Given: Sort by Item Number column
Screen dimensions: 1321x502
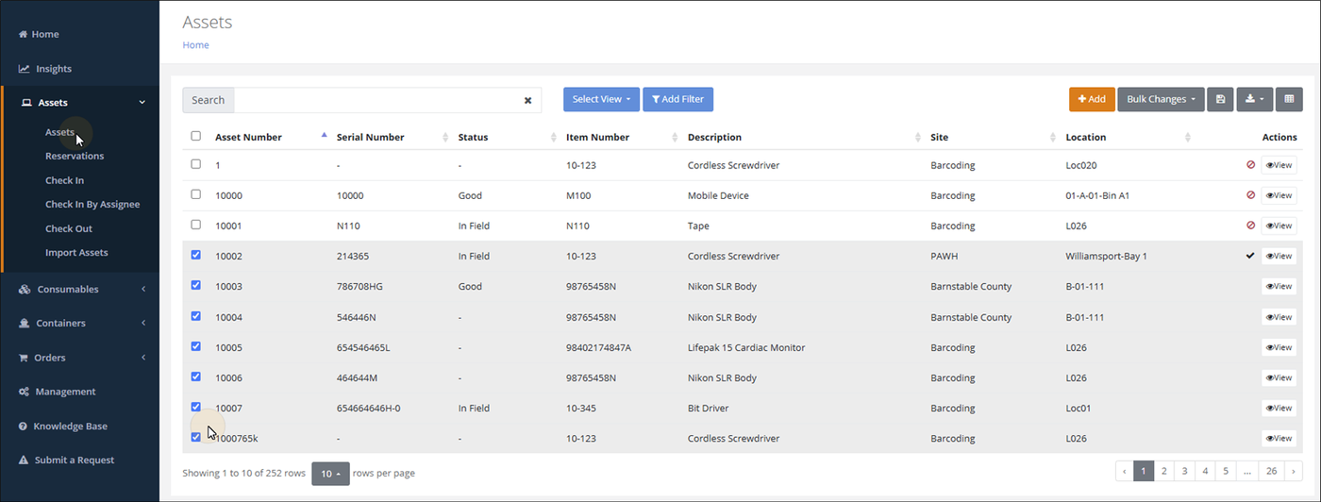Looking at the screenshot, I should pyautogui.click(x=676, y=138).
